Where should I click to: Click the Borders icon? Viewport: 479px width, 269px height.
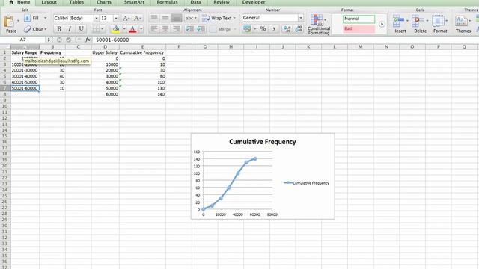click(96, 29)
